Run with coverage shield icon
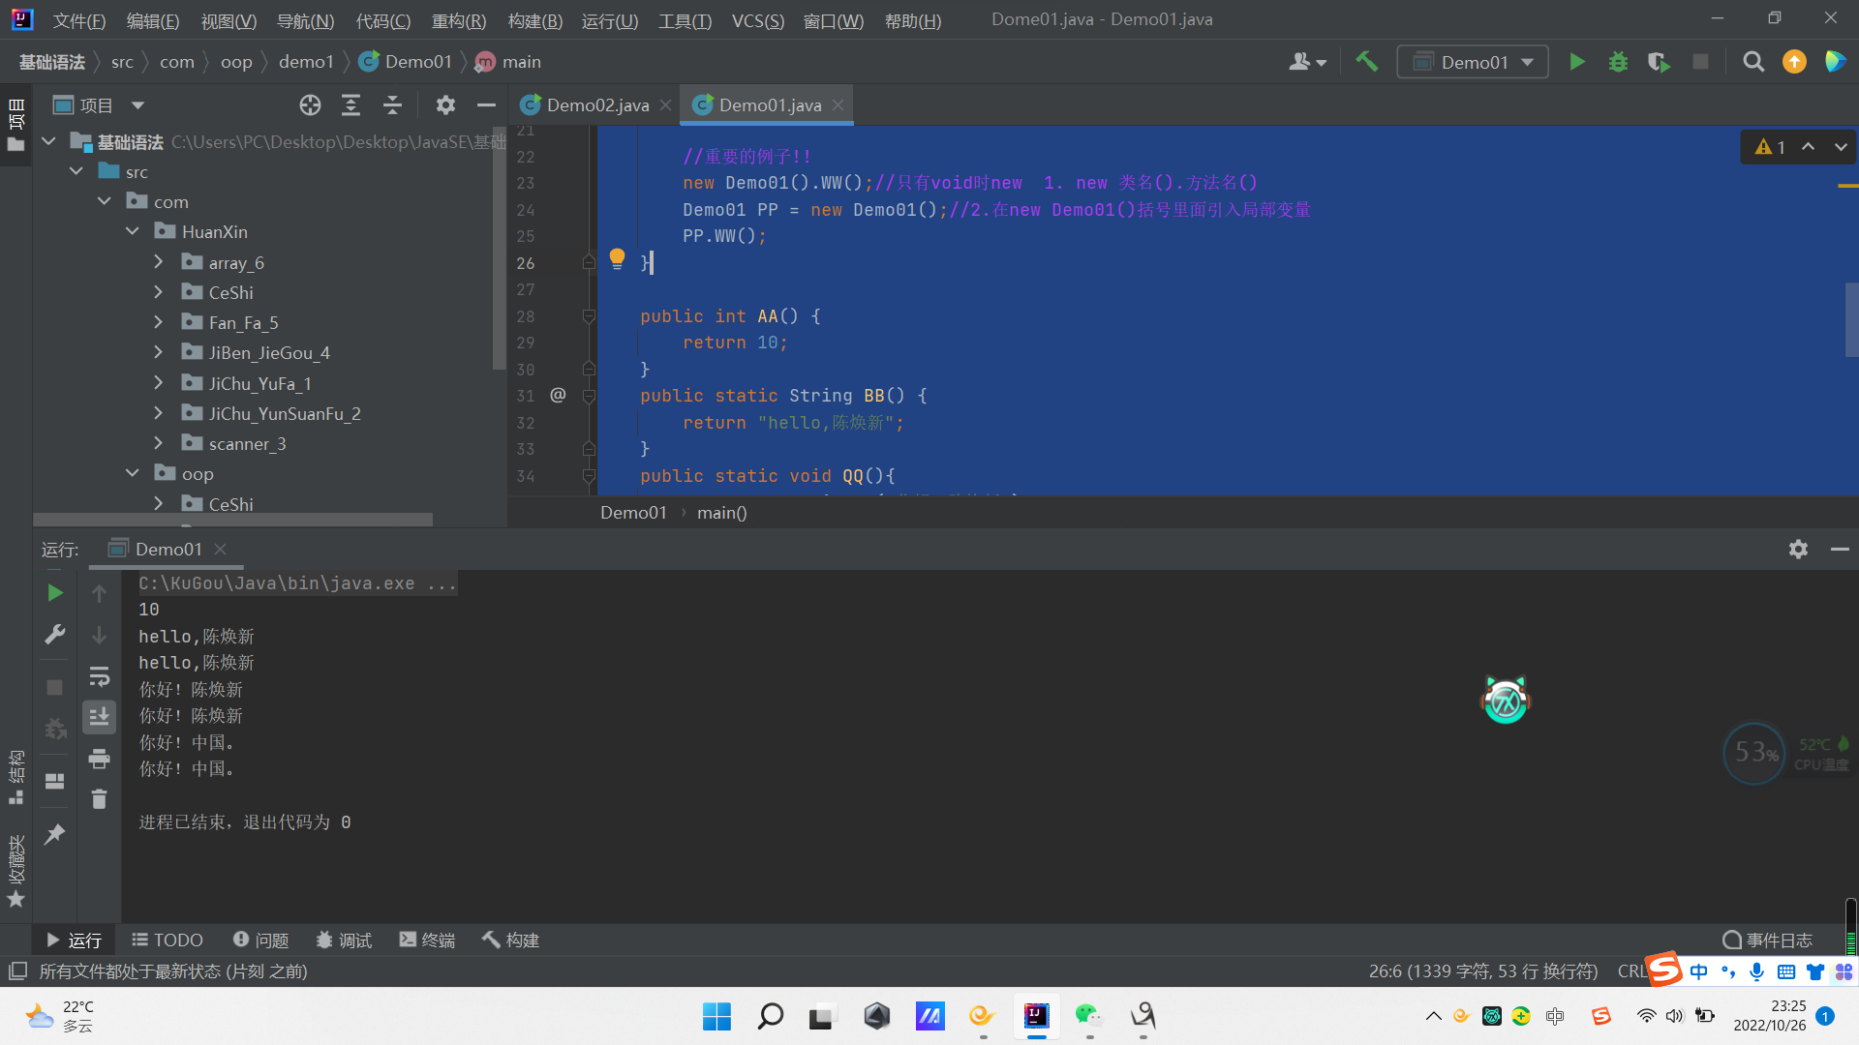This screenshot has width=1859, height=1045. (1659, 62)
